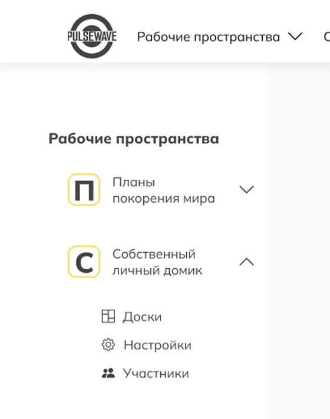Viewport: 330px width, 419px height.
Task: Expand the Планы покорения мира chevron
Action: point(246,189)
